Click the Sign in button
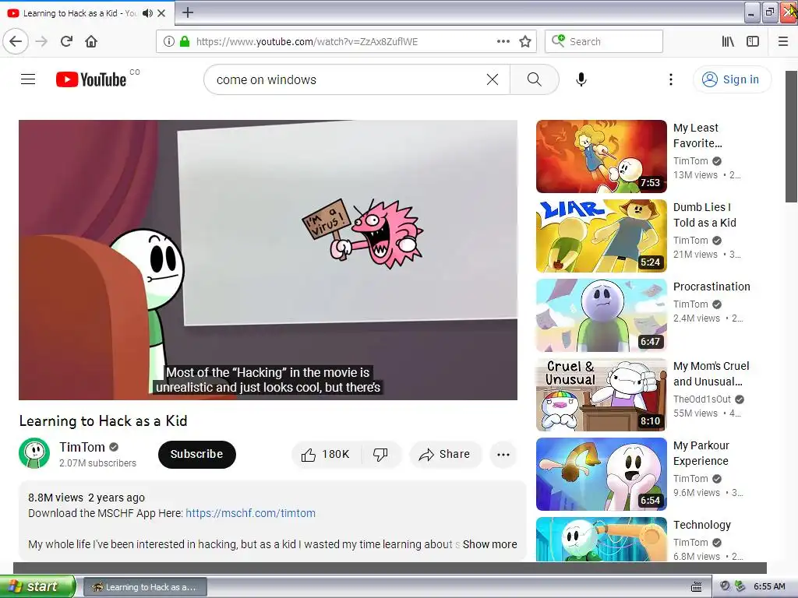Viewport: 798px width, 598px height. coord(732,79)
